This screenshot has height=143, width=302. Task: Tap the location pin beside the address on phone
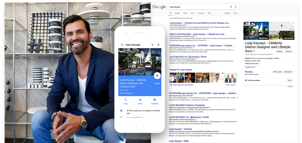[121, 111]
